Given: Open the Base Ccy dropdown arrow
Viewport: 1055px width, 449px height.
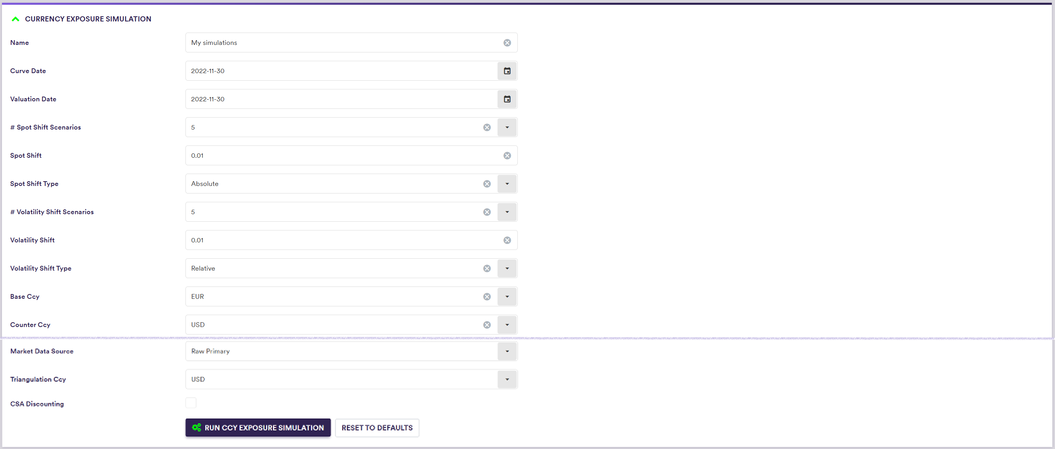Looking at the screenshot, I should click(507, 296).
